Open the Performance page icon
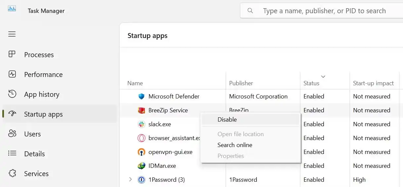 (x=12, y=74)
